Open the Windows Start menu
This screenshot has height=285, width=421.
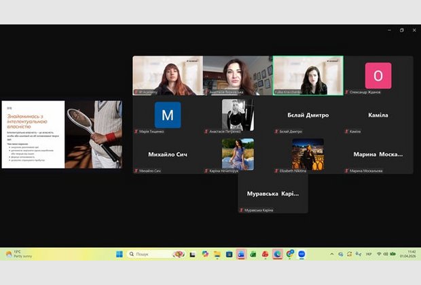click(x=120, y=254)
